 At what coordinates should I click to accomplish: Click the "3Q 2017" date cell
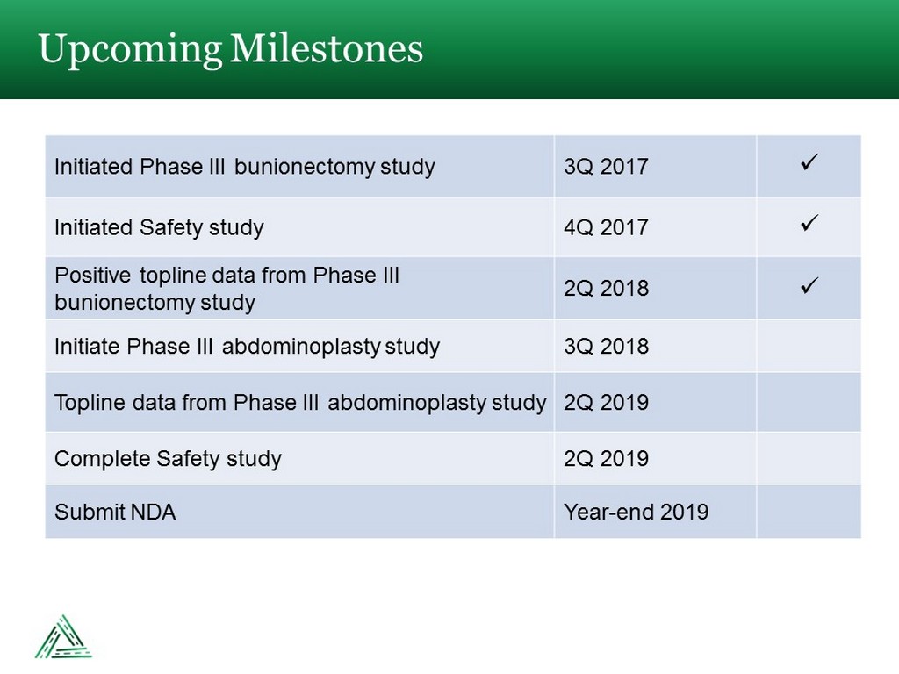606,166
